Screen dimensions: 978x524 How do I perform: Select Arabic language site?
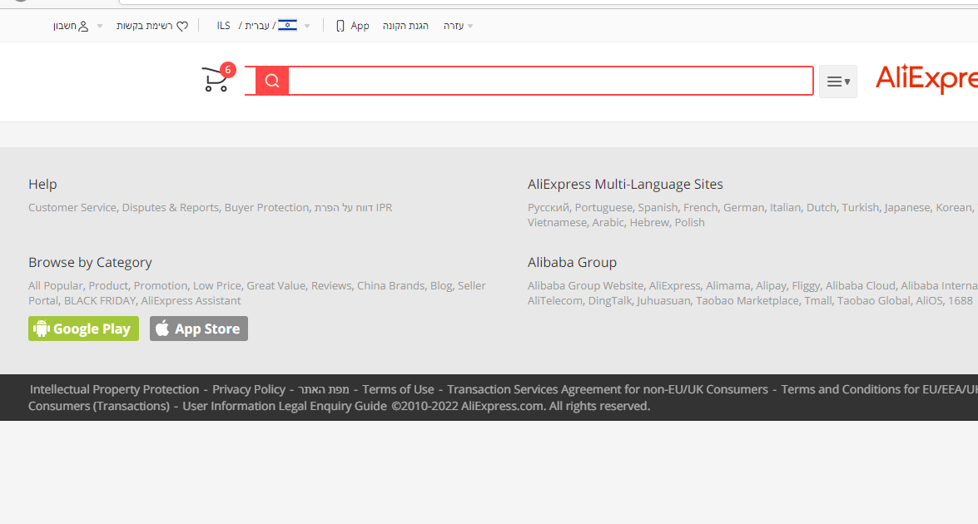(608, 222)
